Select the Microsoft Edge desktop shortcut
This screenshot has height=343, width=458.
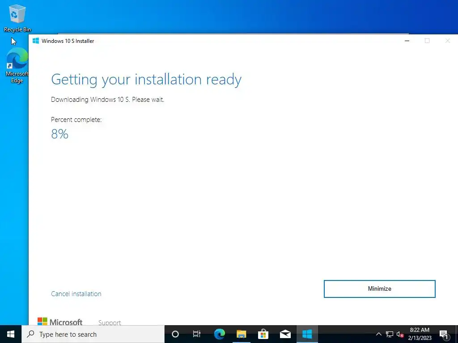click(x=17, y=65)
